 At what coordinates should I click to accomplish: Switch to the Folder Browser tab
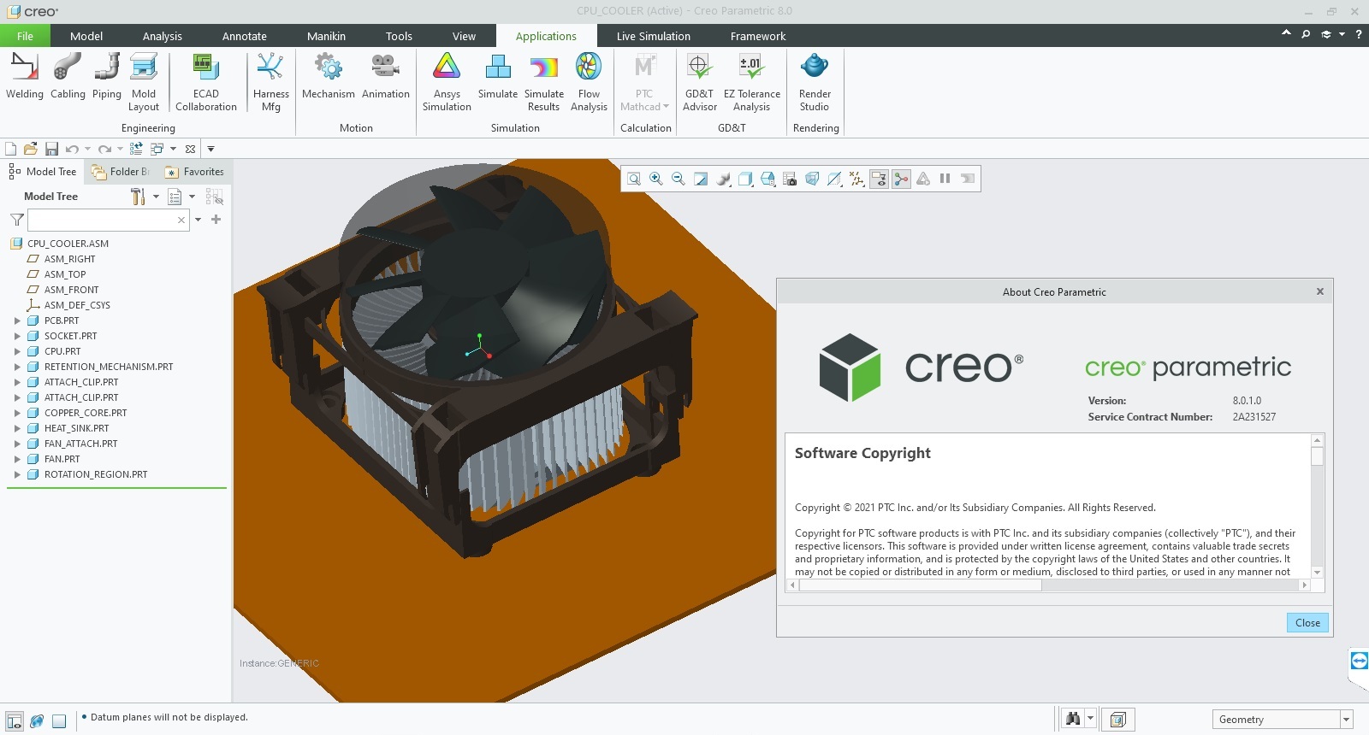click(x=121, y=172)
